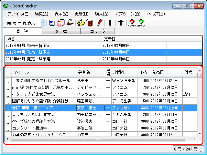Click the green VERSION question mark icon

[x=141, y=23]
